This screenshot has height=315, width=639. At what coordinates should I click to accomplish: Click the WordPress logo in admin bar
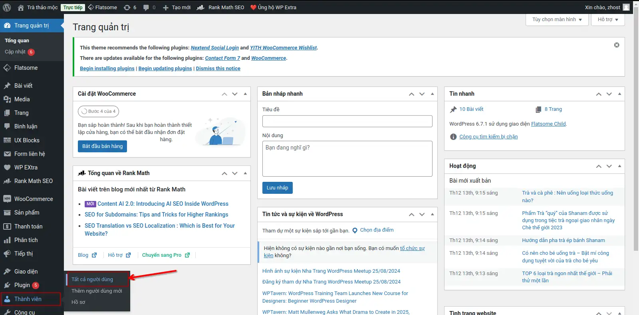tap(7, 7)
